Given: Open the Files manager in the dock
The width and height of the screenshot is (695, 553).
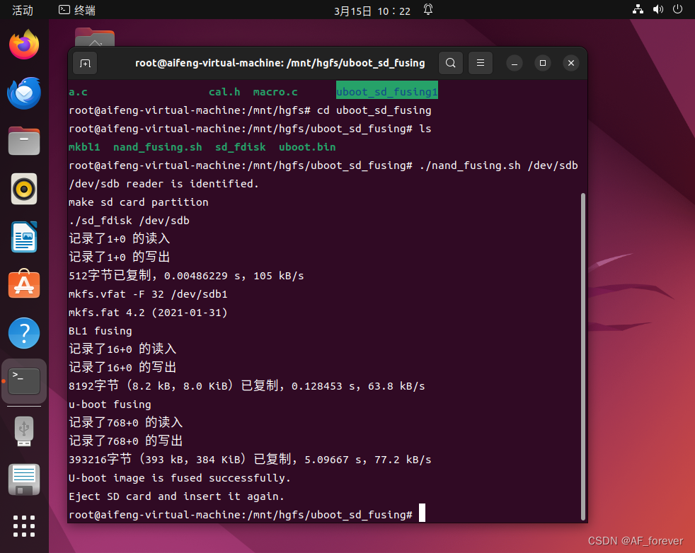Looking at the screenshot, I should [x=24, y=141].
